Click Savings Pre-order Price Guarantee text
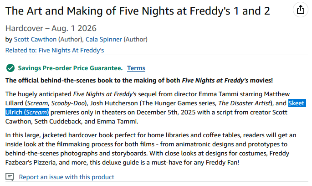The image size is (312, 186). point(70,68)
